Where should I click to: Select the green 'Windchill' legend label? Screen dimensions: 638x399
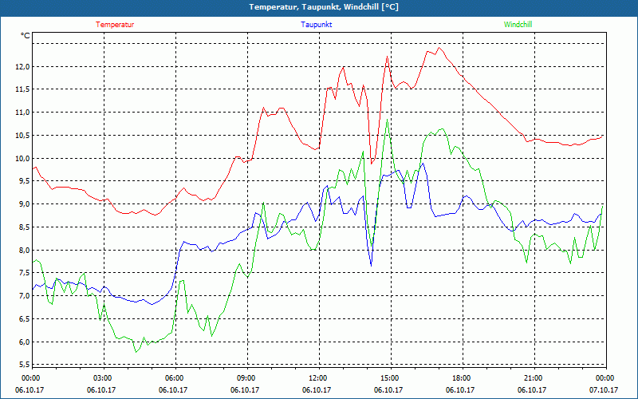[518, 25]
